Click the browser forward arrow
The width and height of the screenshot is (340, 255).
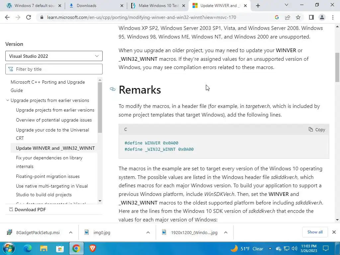tap(18, 17)
